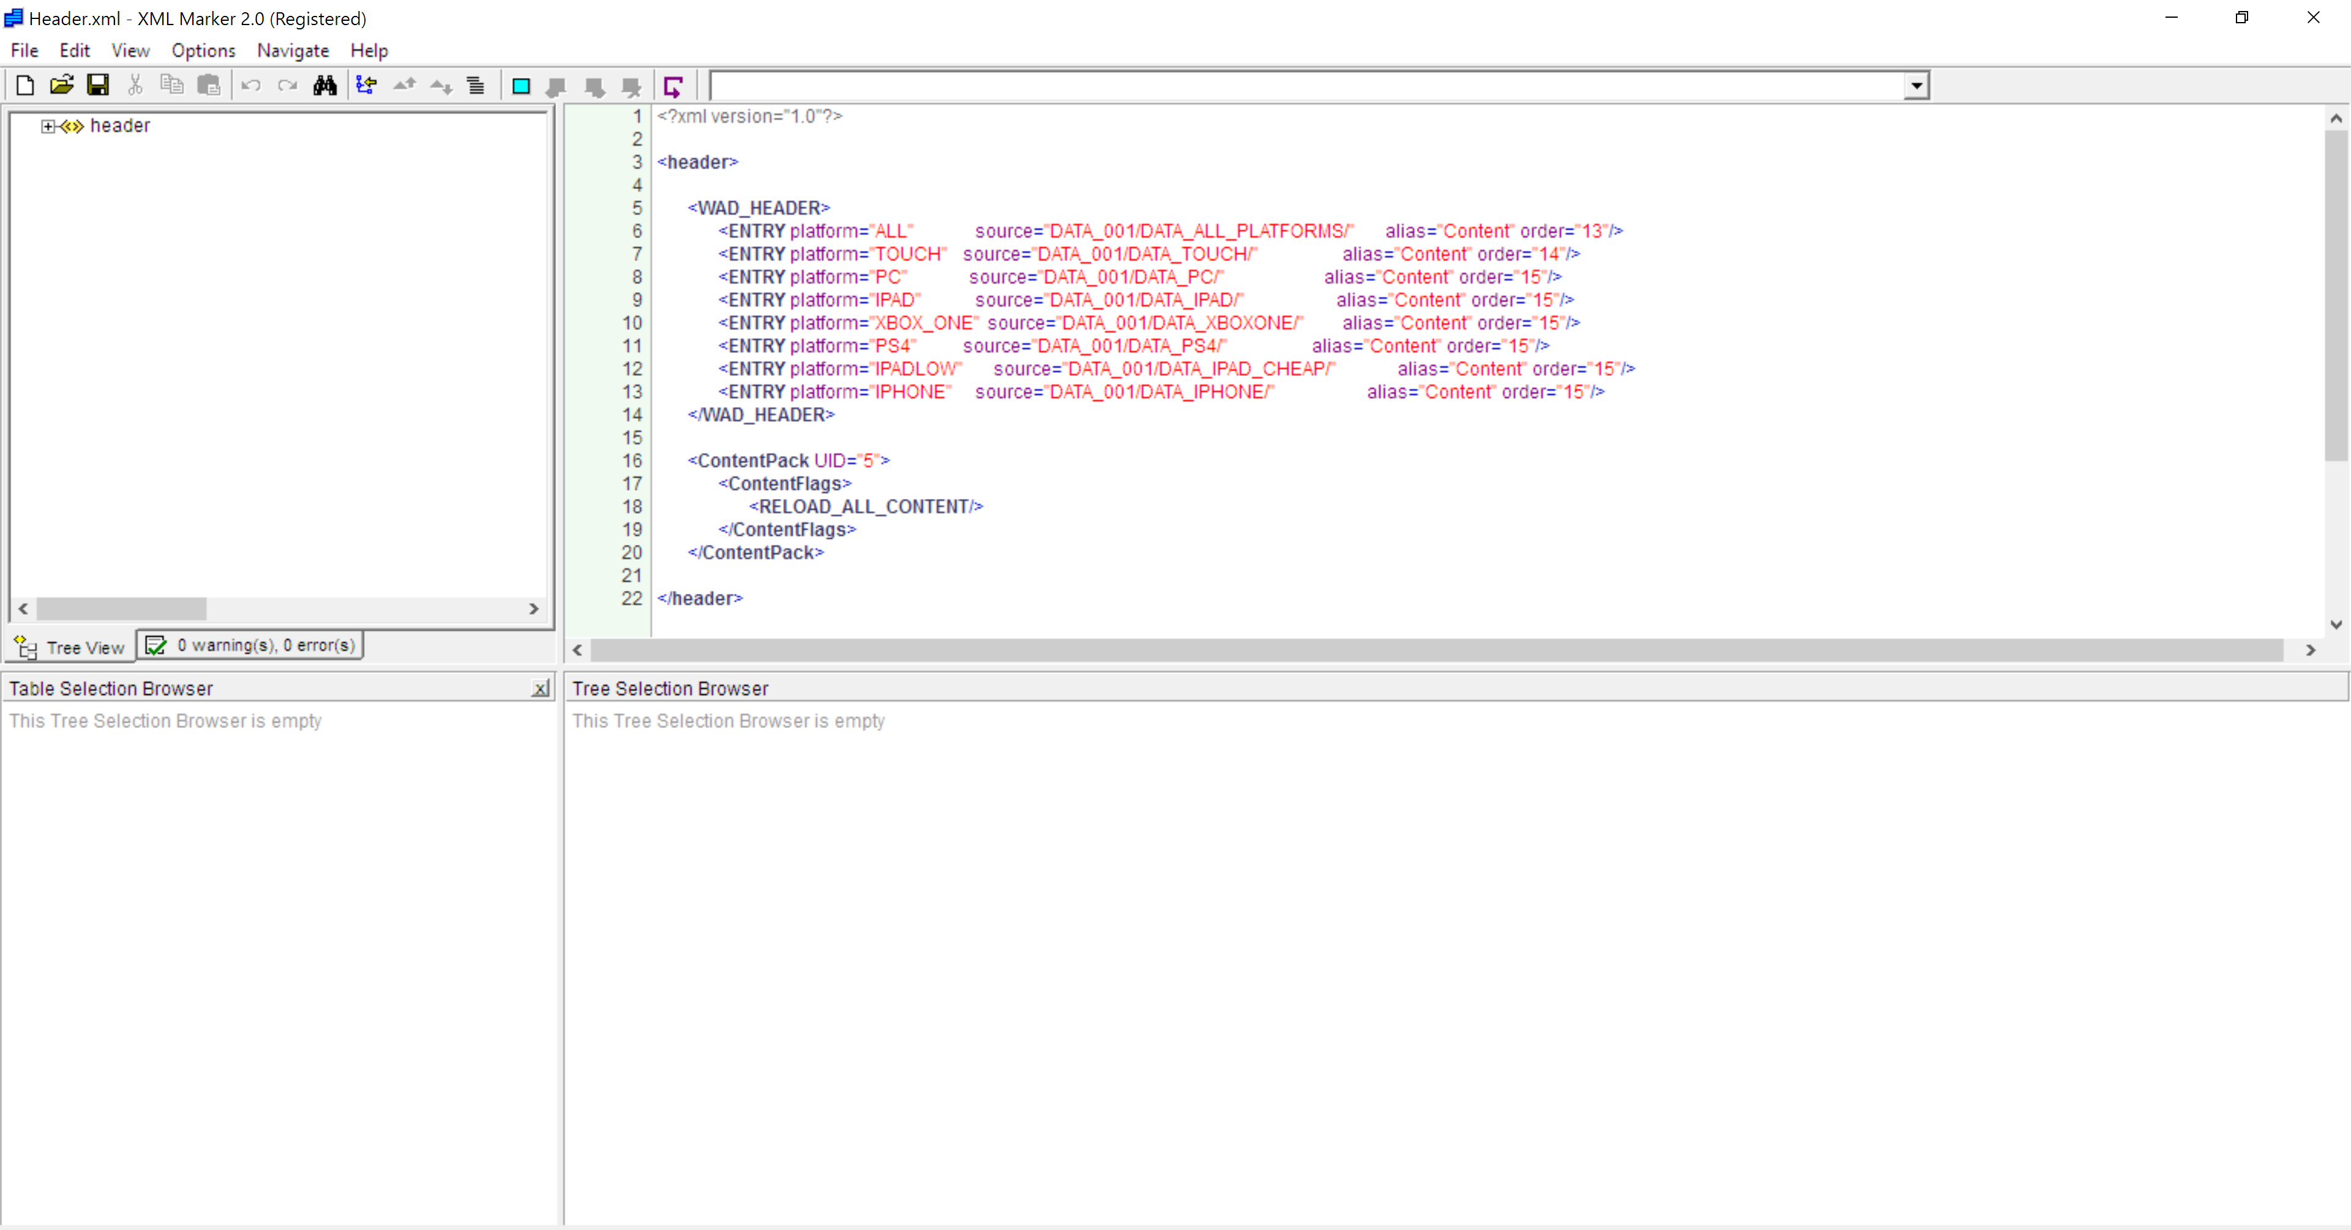Click the Redo arrow icon

click(x=288, y=86)
